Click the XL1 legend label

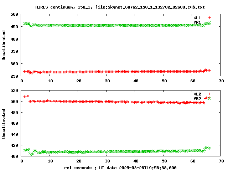pyautogui.click(x=197, y=18)
